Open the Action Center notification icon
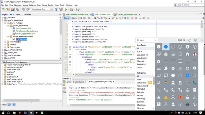 tap(201, 113)
